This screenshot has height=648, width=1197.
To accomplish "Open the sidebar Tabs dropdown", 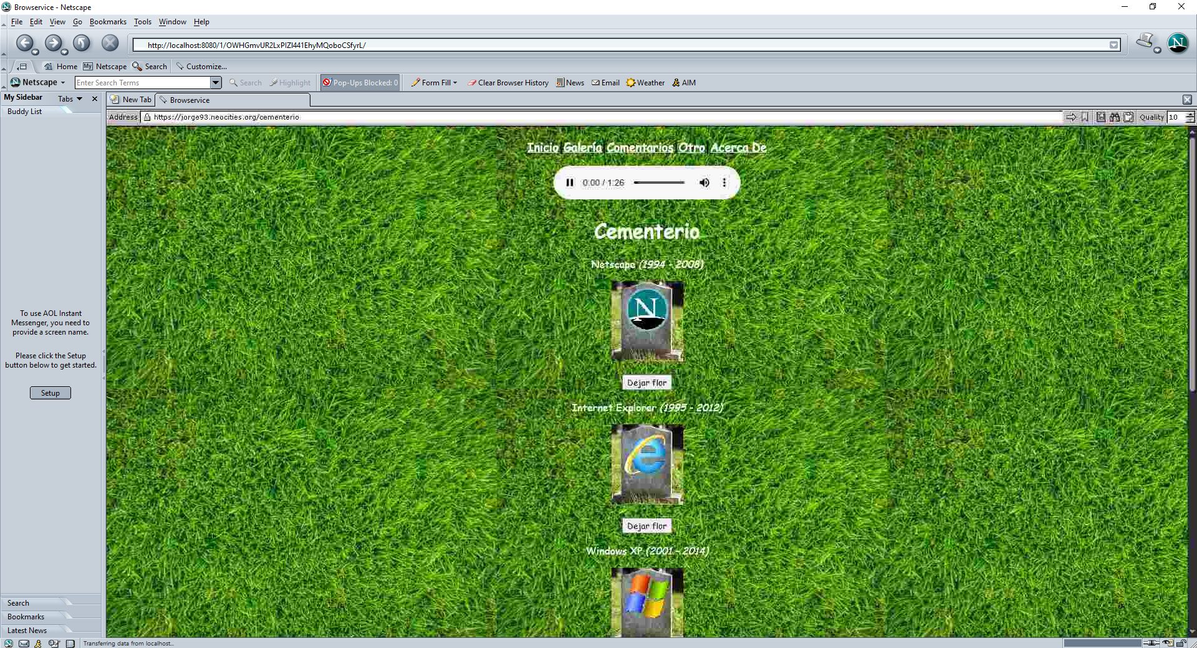I will [x=70, y=98].
